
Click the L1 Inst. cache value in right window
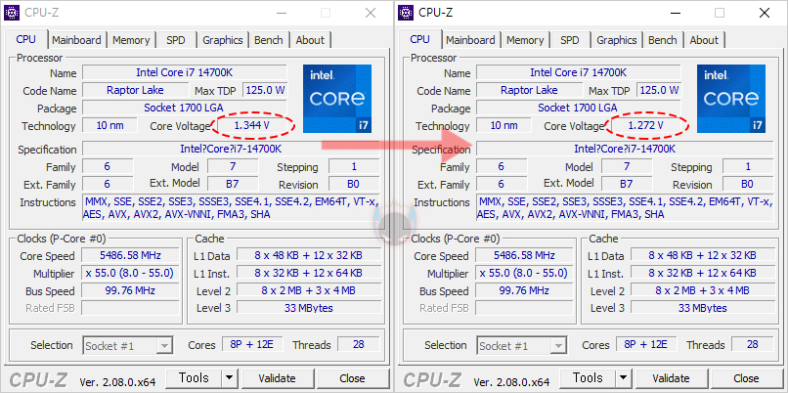703,273
